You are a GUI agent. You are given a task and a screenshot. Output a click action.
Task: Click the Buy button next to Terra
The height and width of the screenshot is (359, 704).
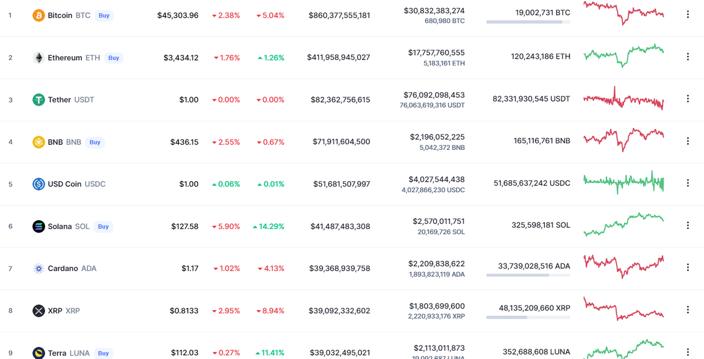[x=103, y=353]
